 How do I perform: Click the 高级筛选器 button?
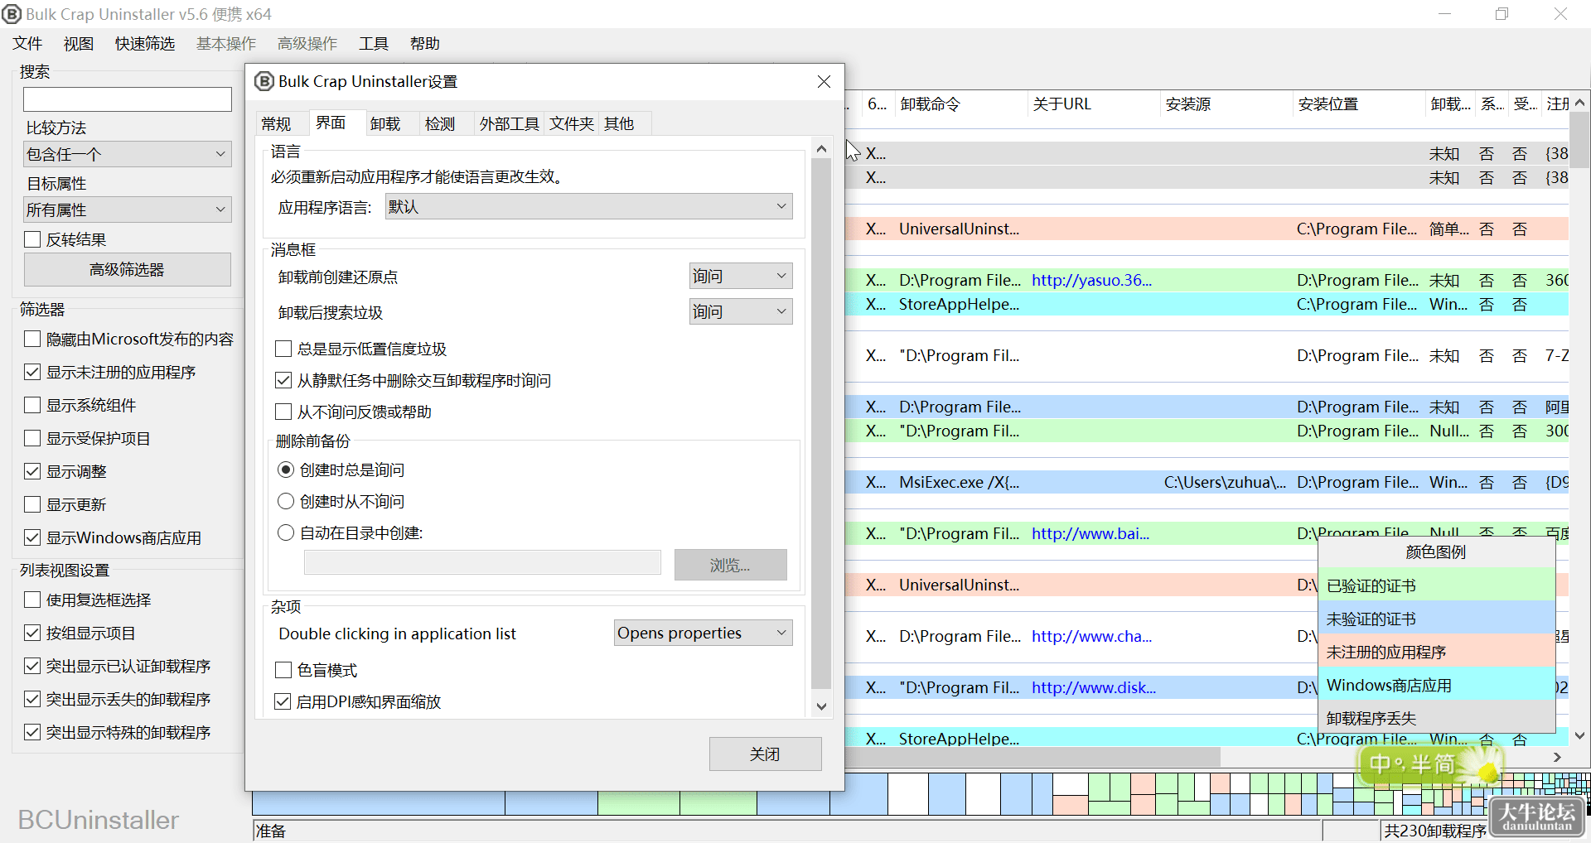(128, 269)
